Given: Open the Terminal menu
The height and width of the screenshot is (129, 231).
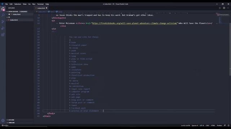Looking at the screenshot, I should pos(40,4).
